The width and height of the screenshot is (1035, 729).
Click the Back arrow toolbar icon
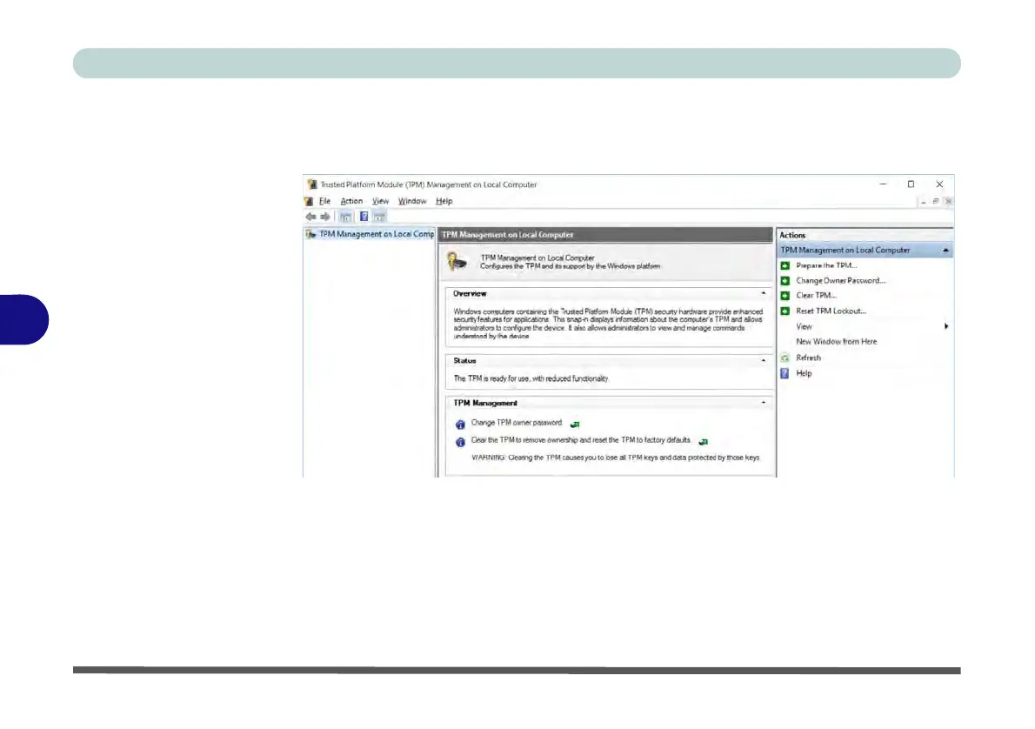(310, 217)
